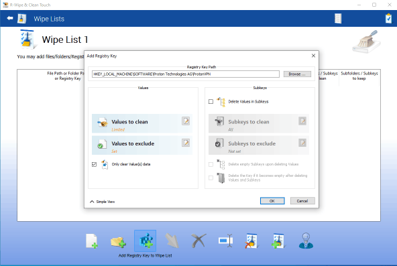Browse for a registry key path
This screenshot has width=397, height=266.
coord(297,74)
